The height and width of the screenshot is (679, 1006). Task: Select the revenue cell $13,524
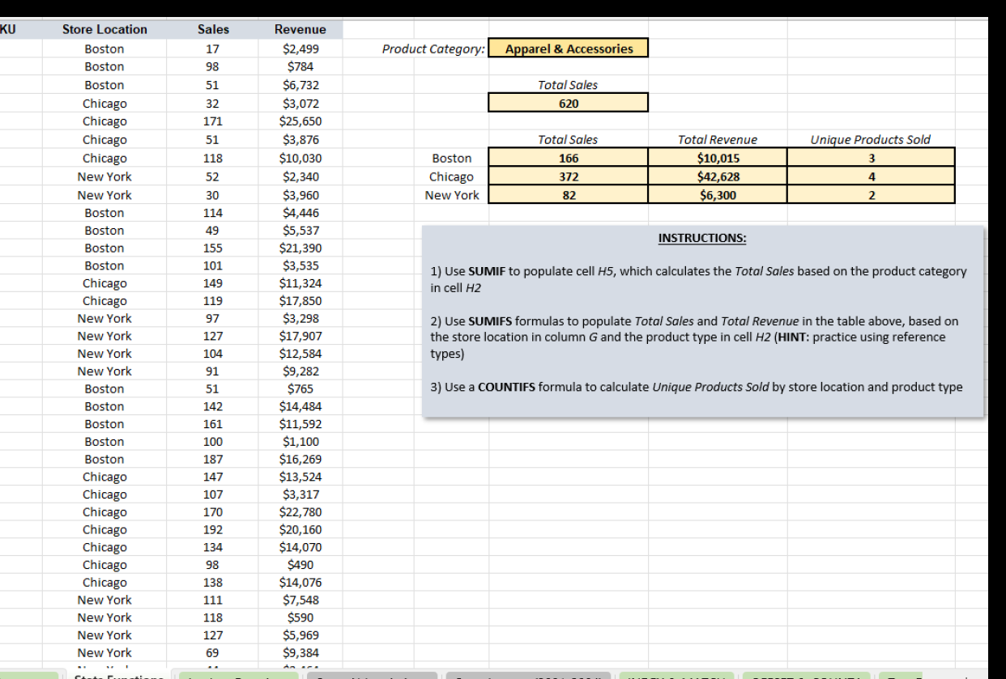pyautogui.click(x=301, y=477)
